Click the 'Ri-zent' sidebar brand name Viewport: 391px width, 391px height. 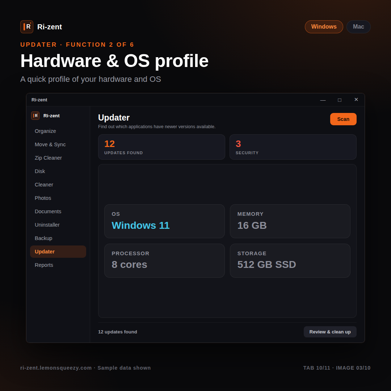point(51,116)
